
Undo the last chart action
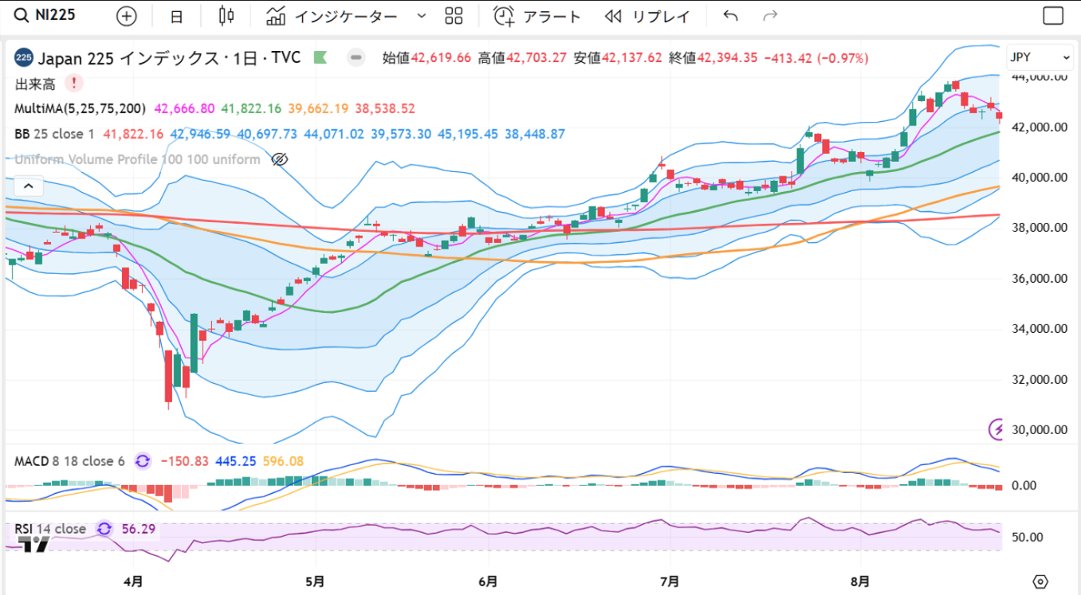tap(730, 16)
